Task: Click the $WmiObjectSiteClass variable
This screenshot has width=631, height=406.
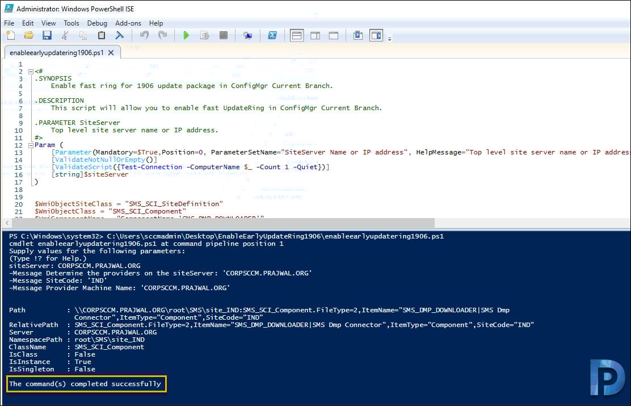Action: (73, 204)
